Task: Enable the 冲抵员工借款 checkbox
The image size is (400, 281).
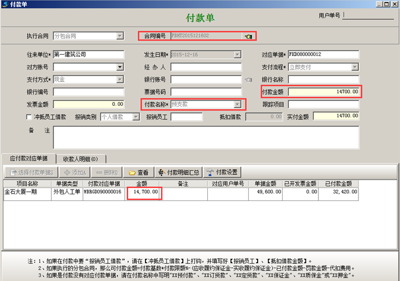Action: click(29, 117)
